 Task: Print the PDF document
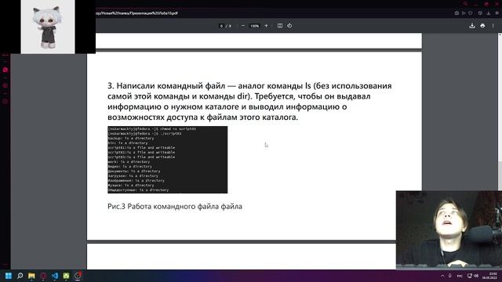[x=482, y=26]
